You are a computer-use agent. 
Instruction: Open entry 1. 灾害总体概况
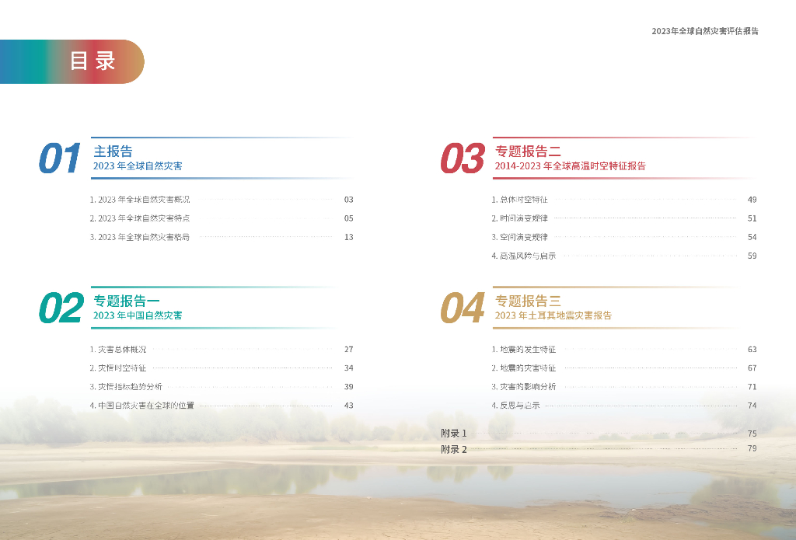point(118,349)
